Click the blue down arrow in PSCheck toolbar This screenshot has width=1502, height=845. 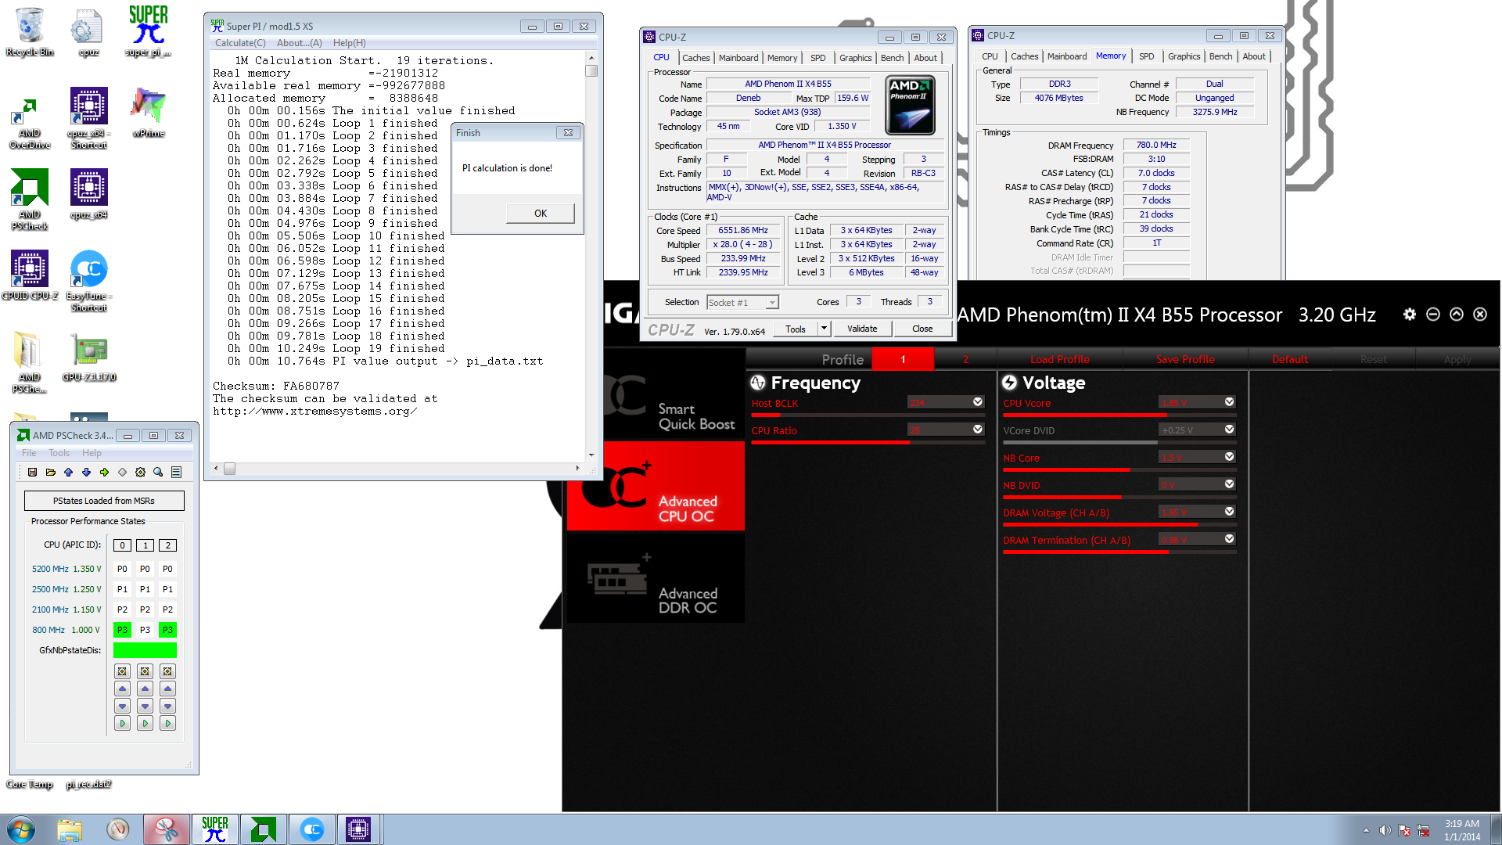point(86,472)
